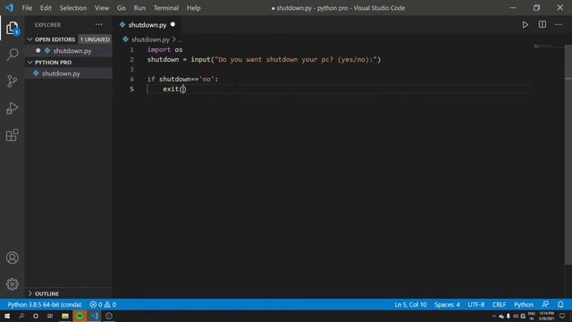Place cursor on 'import os' line
This screenshot has width=572, height=322.
164,50
